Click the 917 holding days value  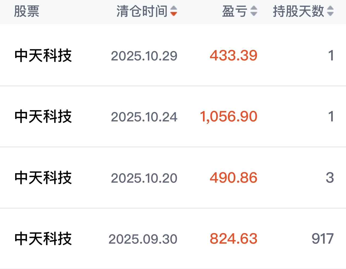323,239
